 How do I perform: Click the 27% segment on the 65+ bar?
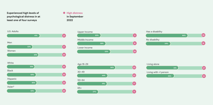[88, 92]
